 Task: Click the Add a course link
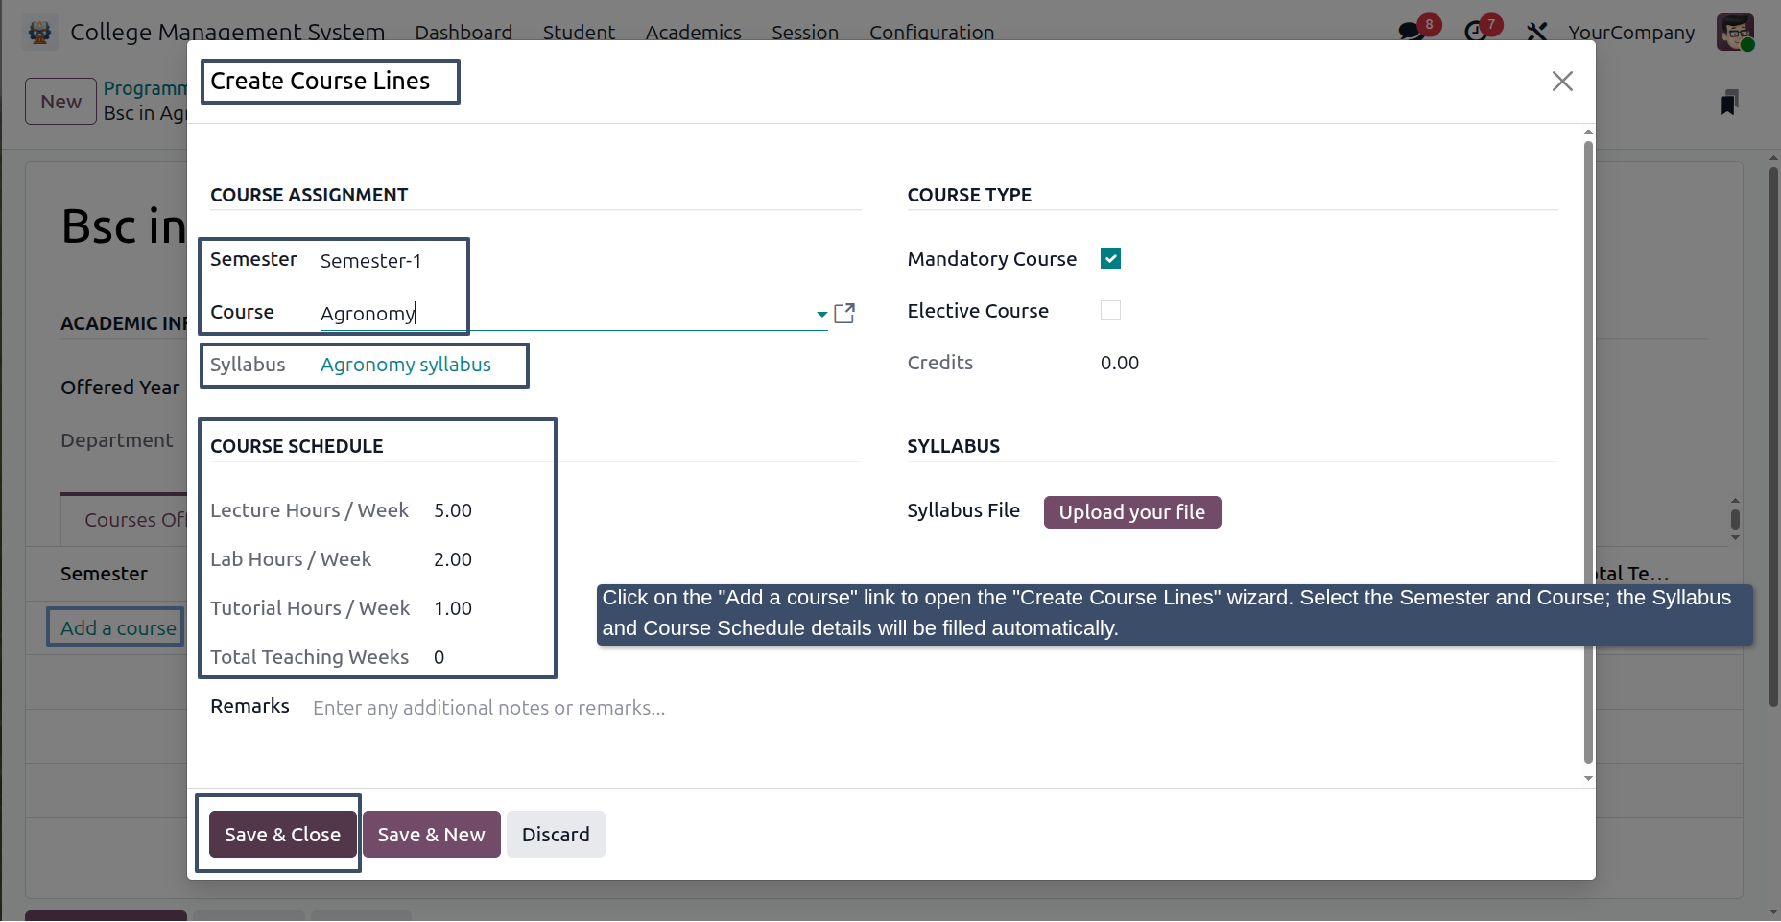(118, 628)
